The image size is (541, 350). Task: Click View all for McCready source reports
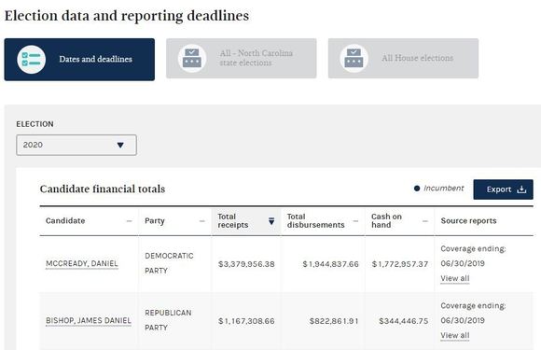pos(455,278)
